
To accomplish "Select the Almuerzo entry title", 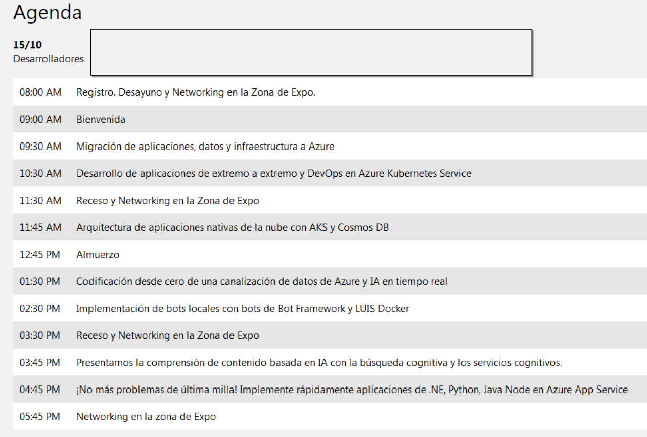I will [x=98, y=255].
